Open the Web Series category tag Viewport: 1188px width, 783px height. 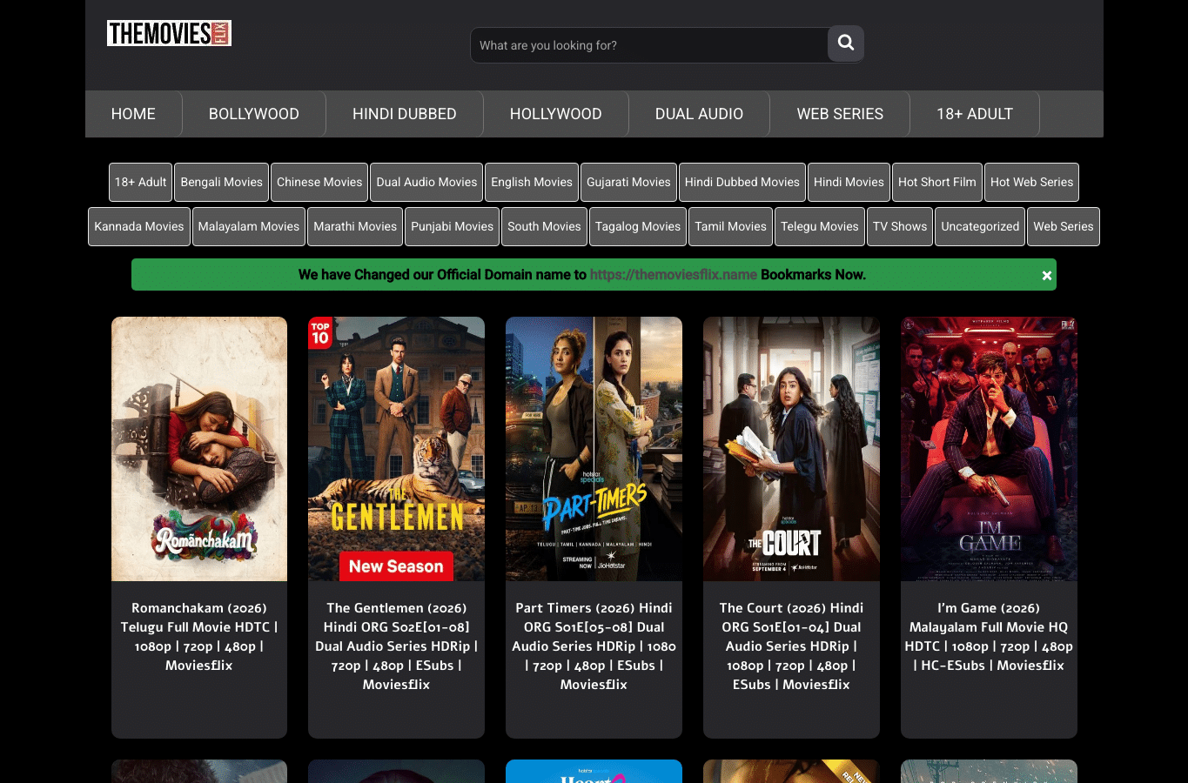[1064, 226]
